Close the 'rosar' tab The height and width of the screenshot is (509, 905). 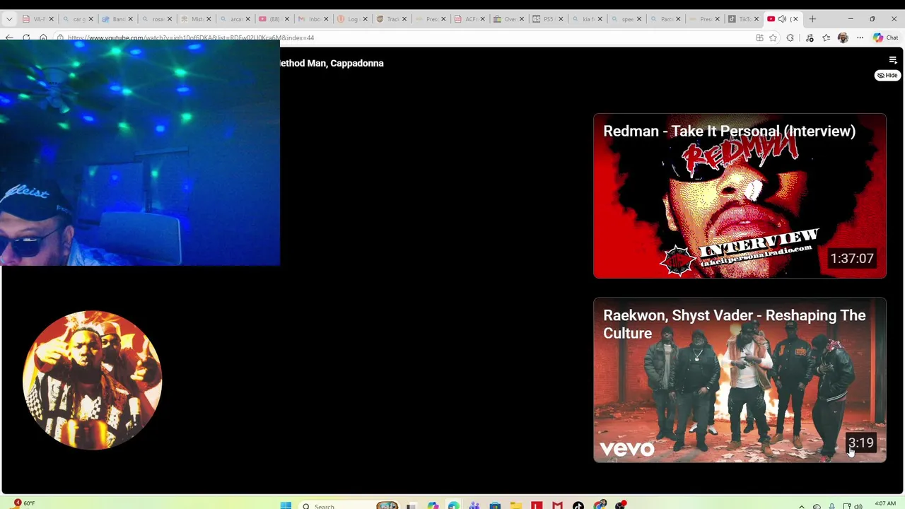click(x=170, y=19)
